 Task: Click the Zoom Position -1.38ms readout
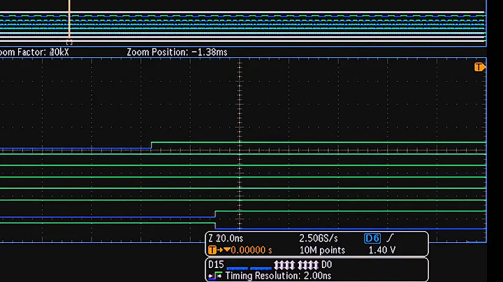[x=177, y=52]
